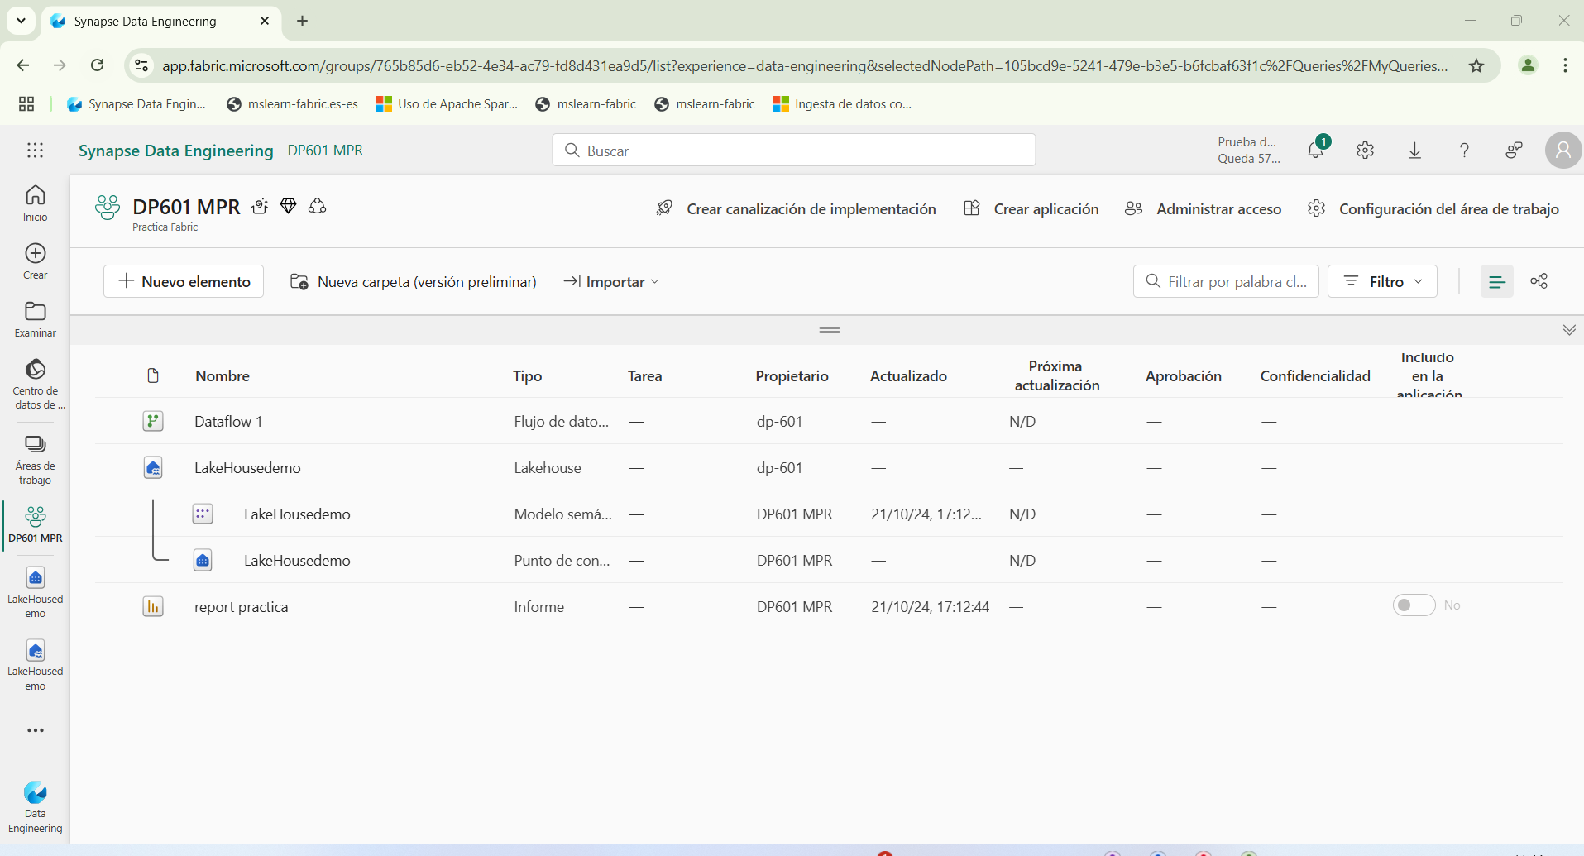The width and height of the screenshot is (1584, 856).
Task: Open mslearn-fabric.es-es bookmark
Action: pyautogui.click(x=292, y=103)
